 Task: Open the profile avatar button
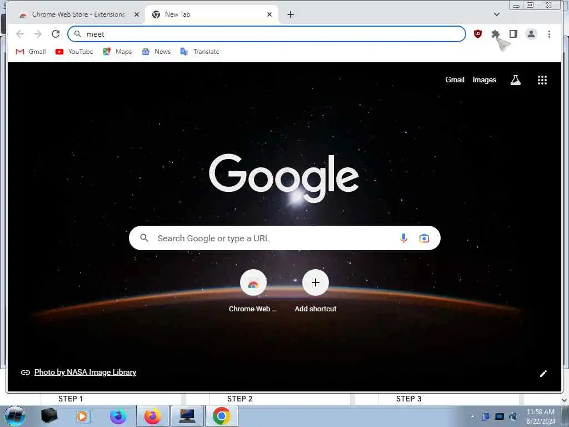click(531, 34)
